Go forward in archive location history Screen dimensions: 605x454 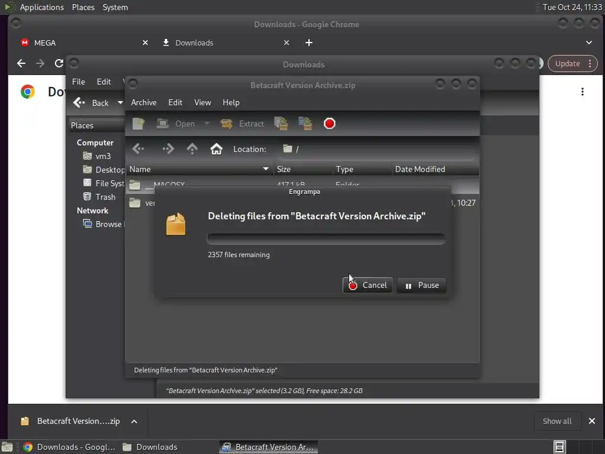click(x=168, y=149)
